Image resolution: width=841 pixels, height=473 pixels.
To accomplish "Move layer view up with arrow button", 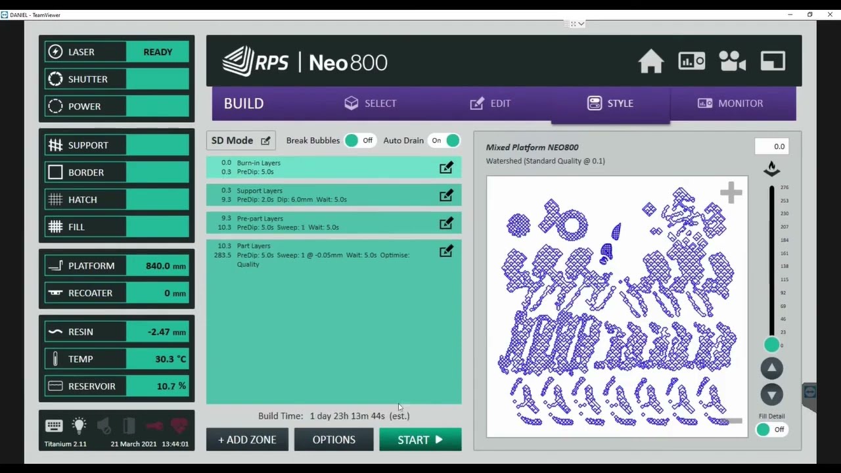I will pos(772,369).
